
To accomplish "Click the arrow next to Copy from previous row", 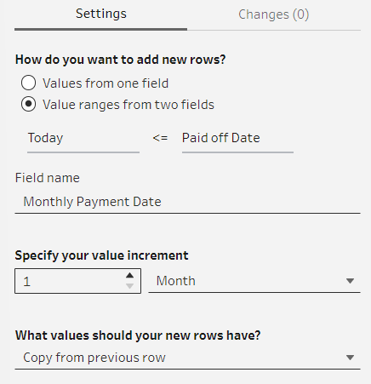I will tap(350, 358).
